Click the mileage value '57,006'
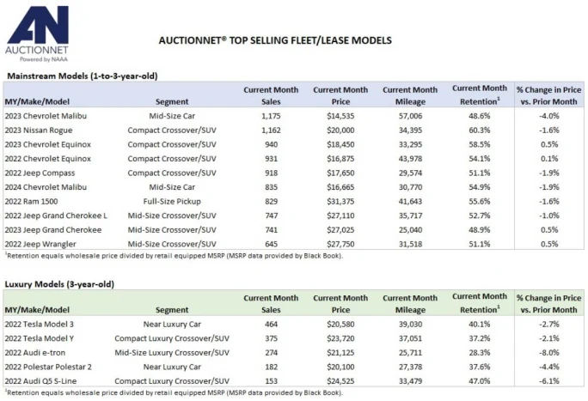Screen dimensions: 588x401 (x=410, y=116)
